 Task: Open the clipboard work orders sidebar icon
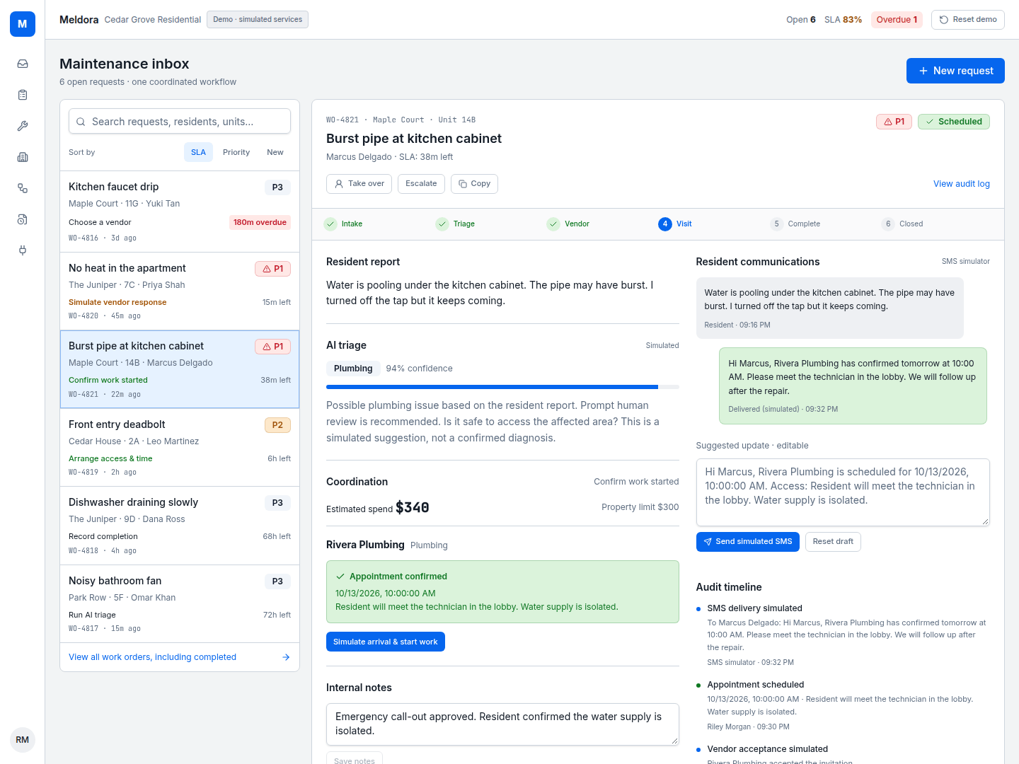[x=23, y=95]
